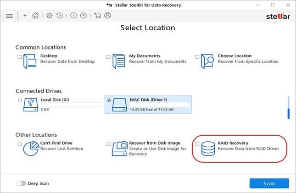
Task: Click the title bar app icon
Action: [109, 5]
